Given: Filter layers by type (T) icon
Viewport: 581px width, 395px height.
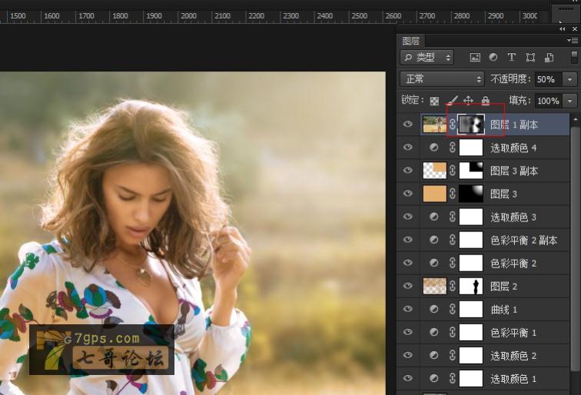Looking at the screenshot, I should click(511, 57).
